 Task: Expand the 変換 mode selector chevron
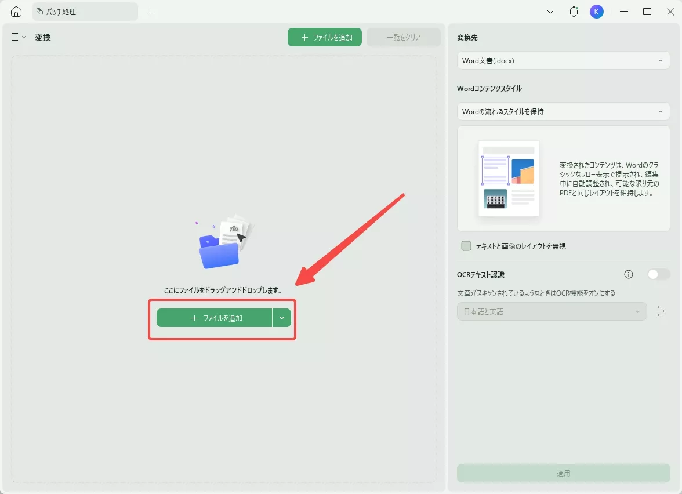click(x=22, y=37)
